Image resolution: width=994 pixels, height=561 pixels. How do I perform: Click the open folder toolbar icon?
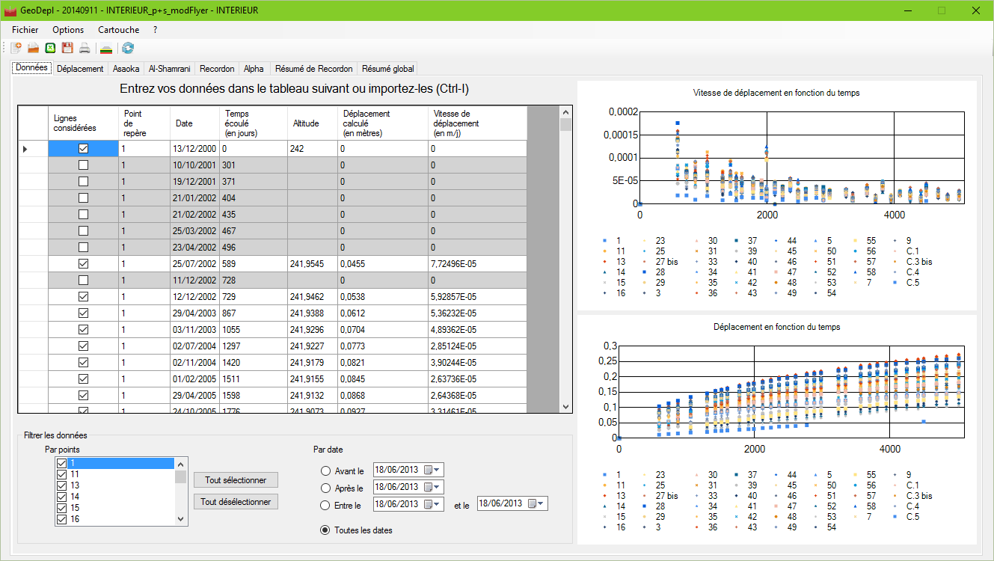pos(33,48)
